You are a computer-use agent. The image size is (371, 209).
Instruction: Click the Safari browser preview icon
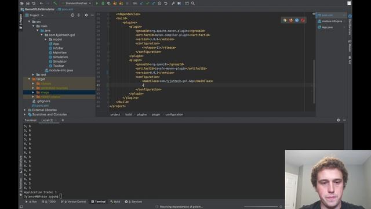tap(297, 20)
